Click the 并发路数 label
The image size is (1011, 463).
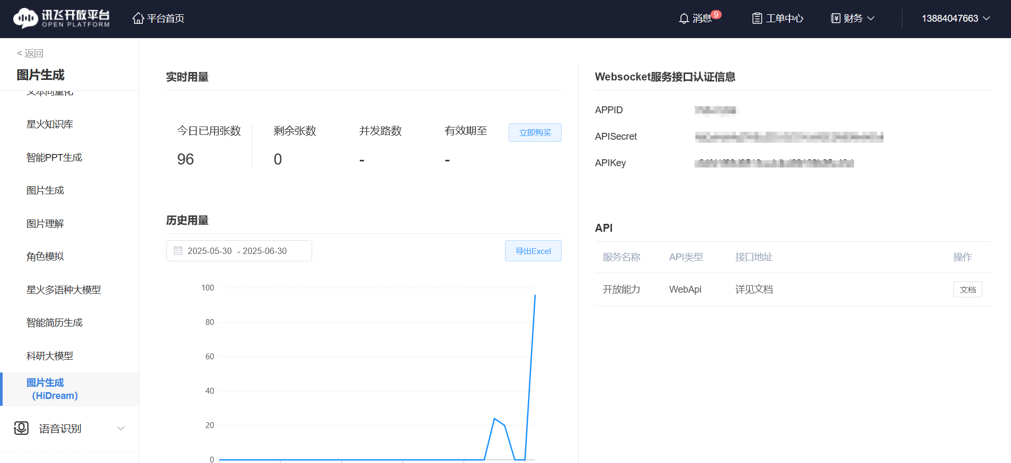[x=380, y=131]
